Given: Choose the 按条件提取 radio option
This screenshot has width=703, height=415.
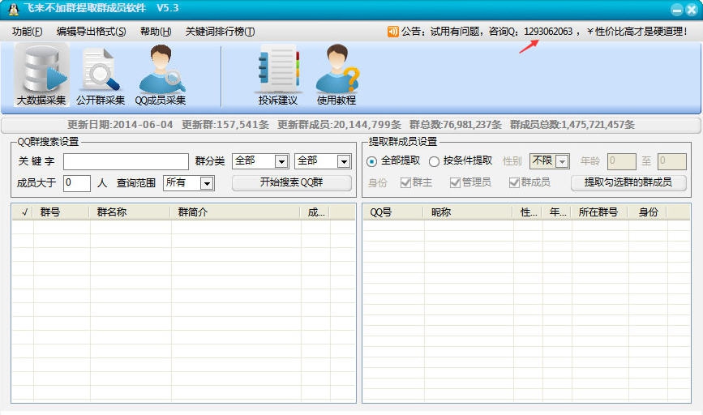Looking at the screenshot, I should pos(435,160).
